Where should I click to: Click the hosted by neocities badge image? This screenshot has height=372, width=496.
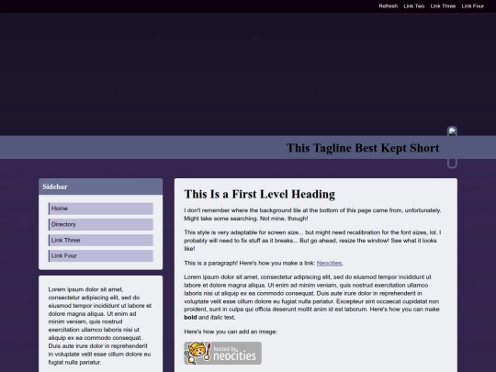pyautogui.click(x=222, y=353)
